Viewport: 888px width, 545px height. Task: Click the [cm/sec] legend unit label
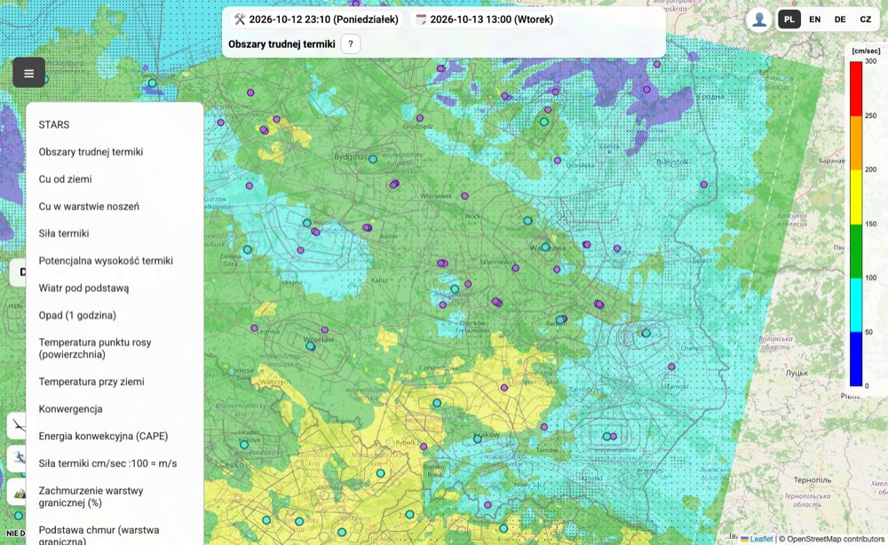[x=866, y=51]
